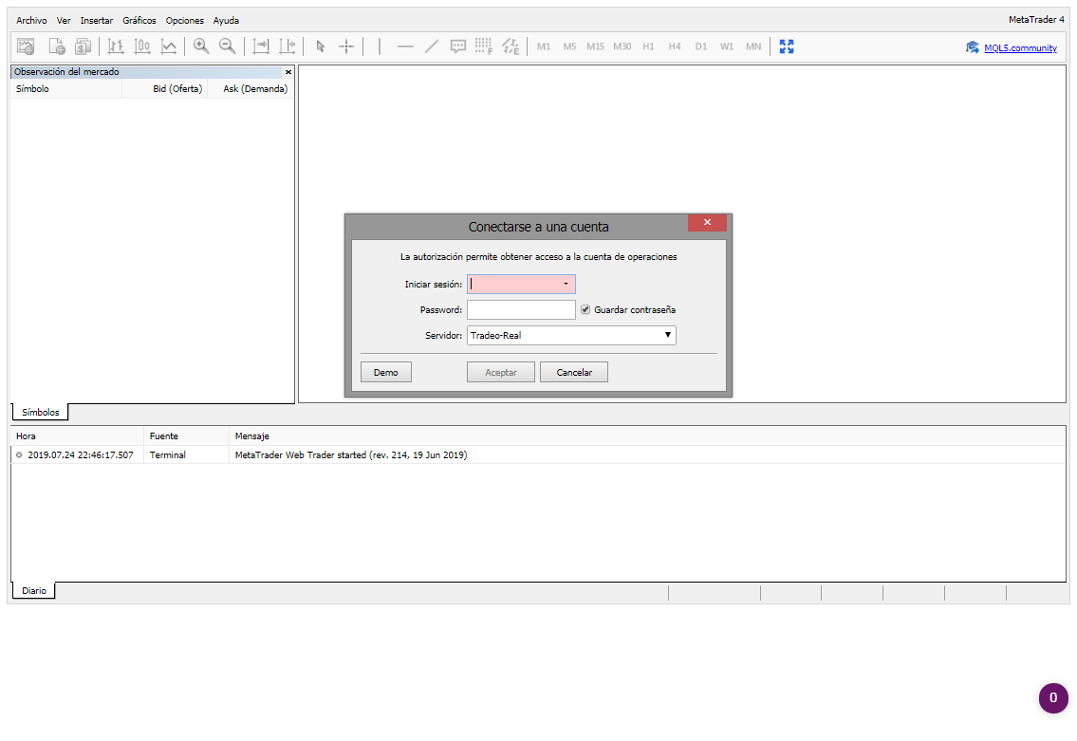This screenshot has height=741, width=1077.
Task: Switch to bar chart type icon
Action: (116, 46)
